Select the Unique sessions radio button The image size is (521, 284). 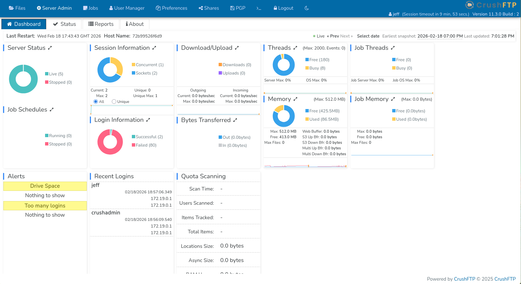(x=114, y=102)
